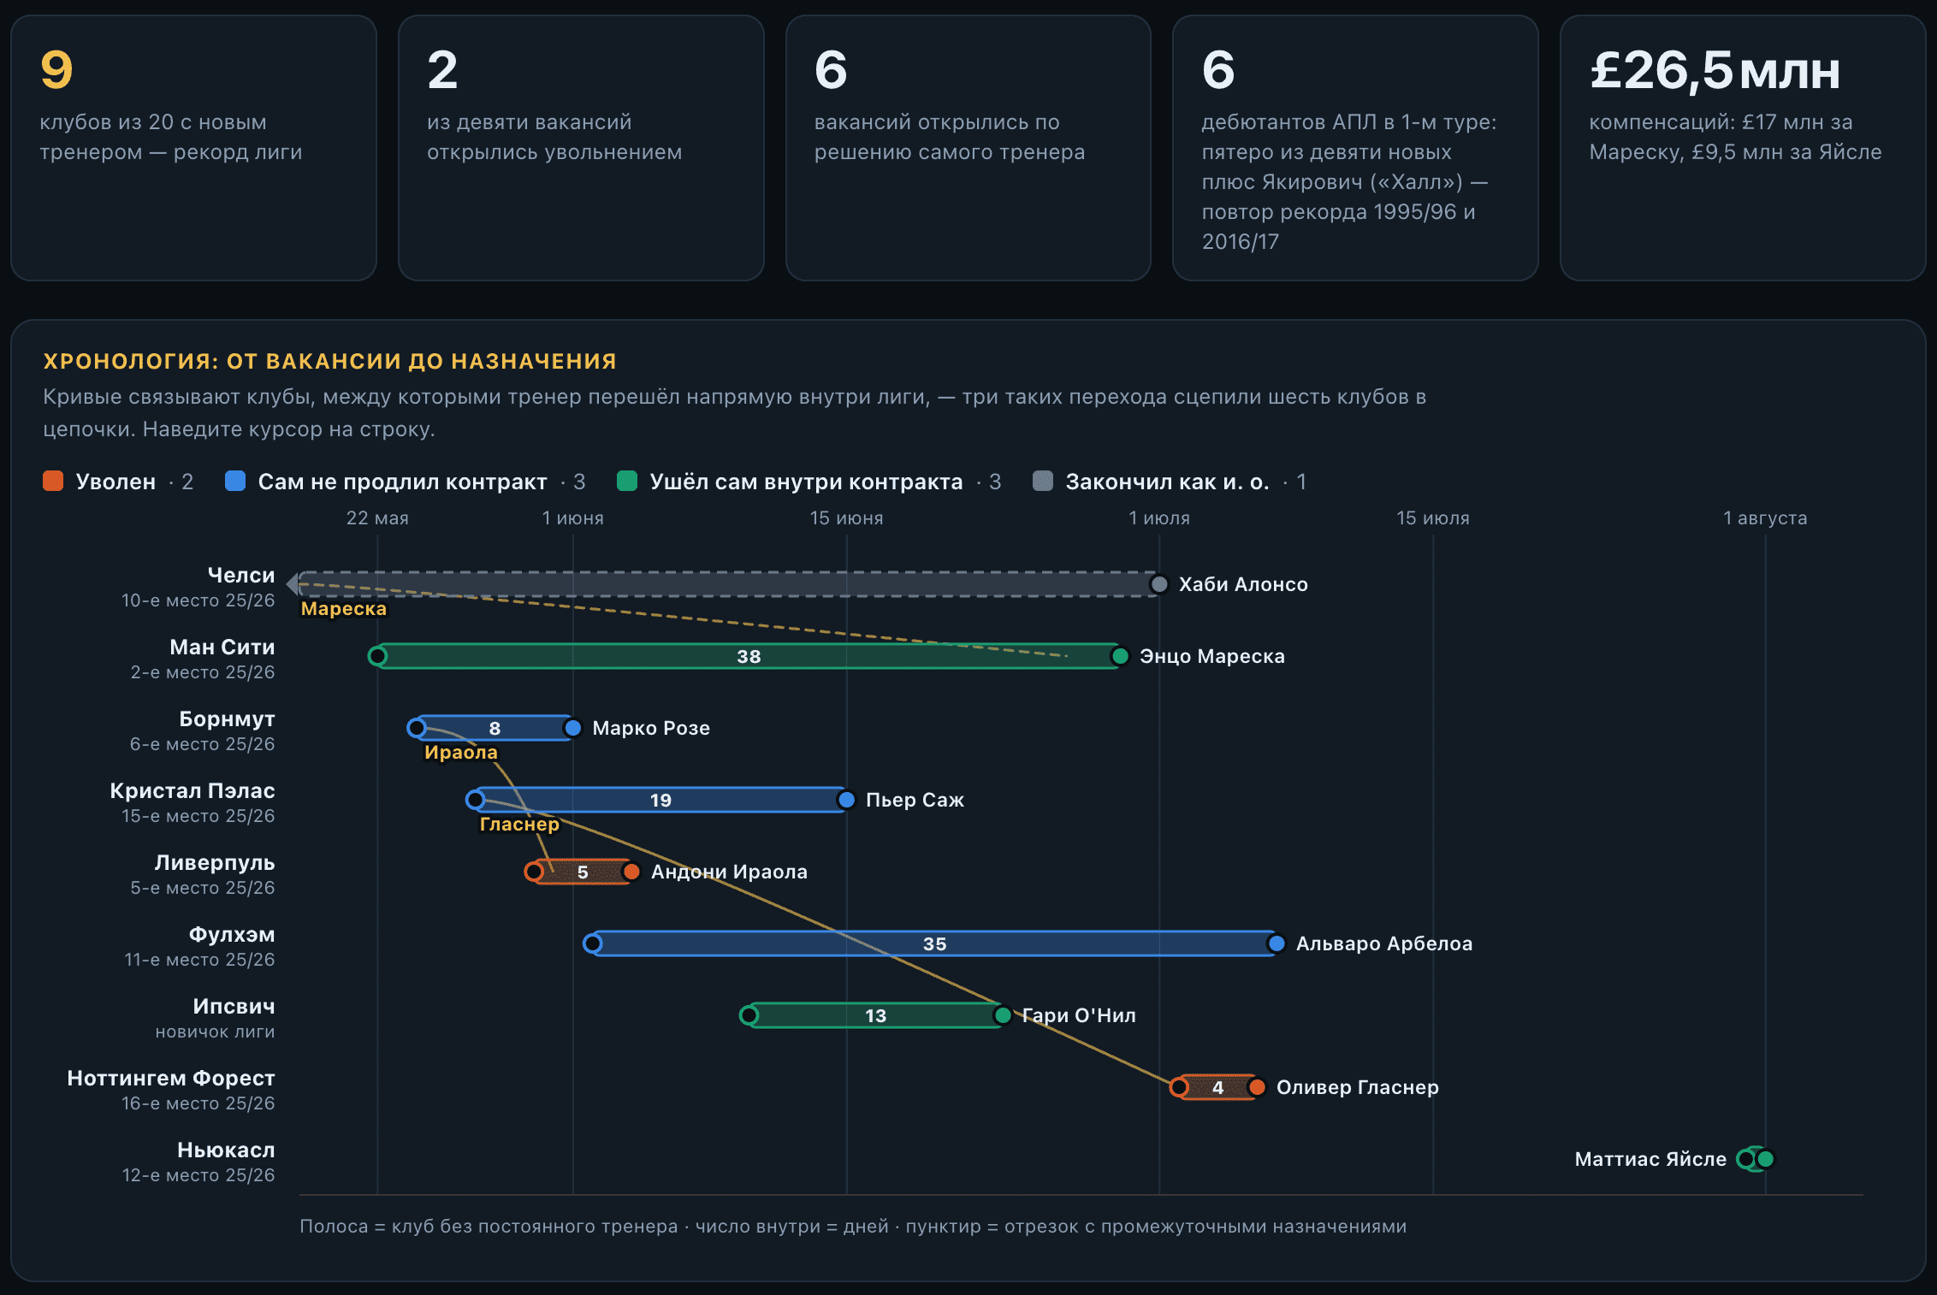
Task: Click the card with yellow number 9
Action: point(193,148)
